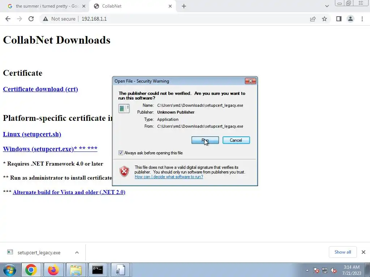Image resolution: width=370 pixels, height=277 pixels.
Task: Launch Chrome from the taskbar
Action: point(31,270)
